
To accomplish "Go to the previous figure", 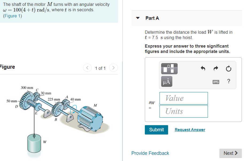I will 87,68.
